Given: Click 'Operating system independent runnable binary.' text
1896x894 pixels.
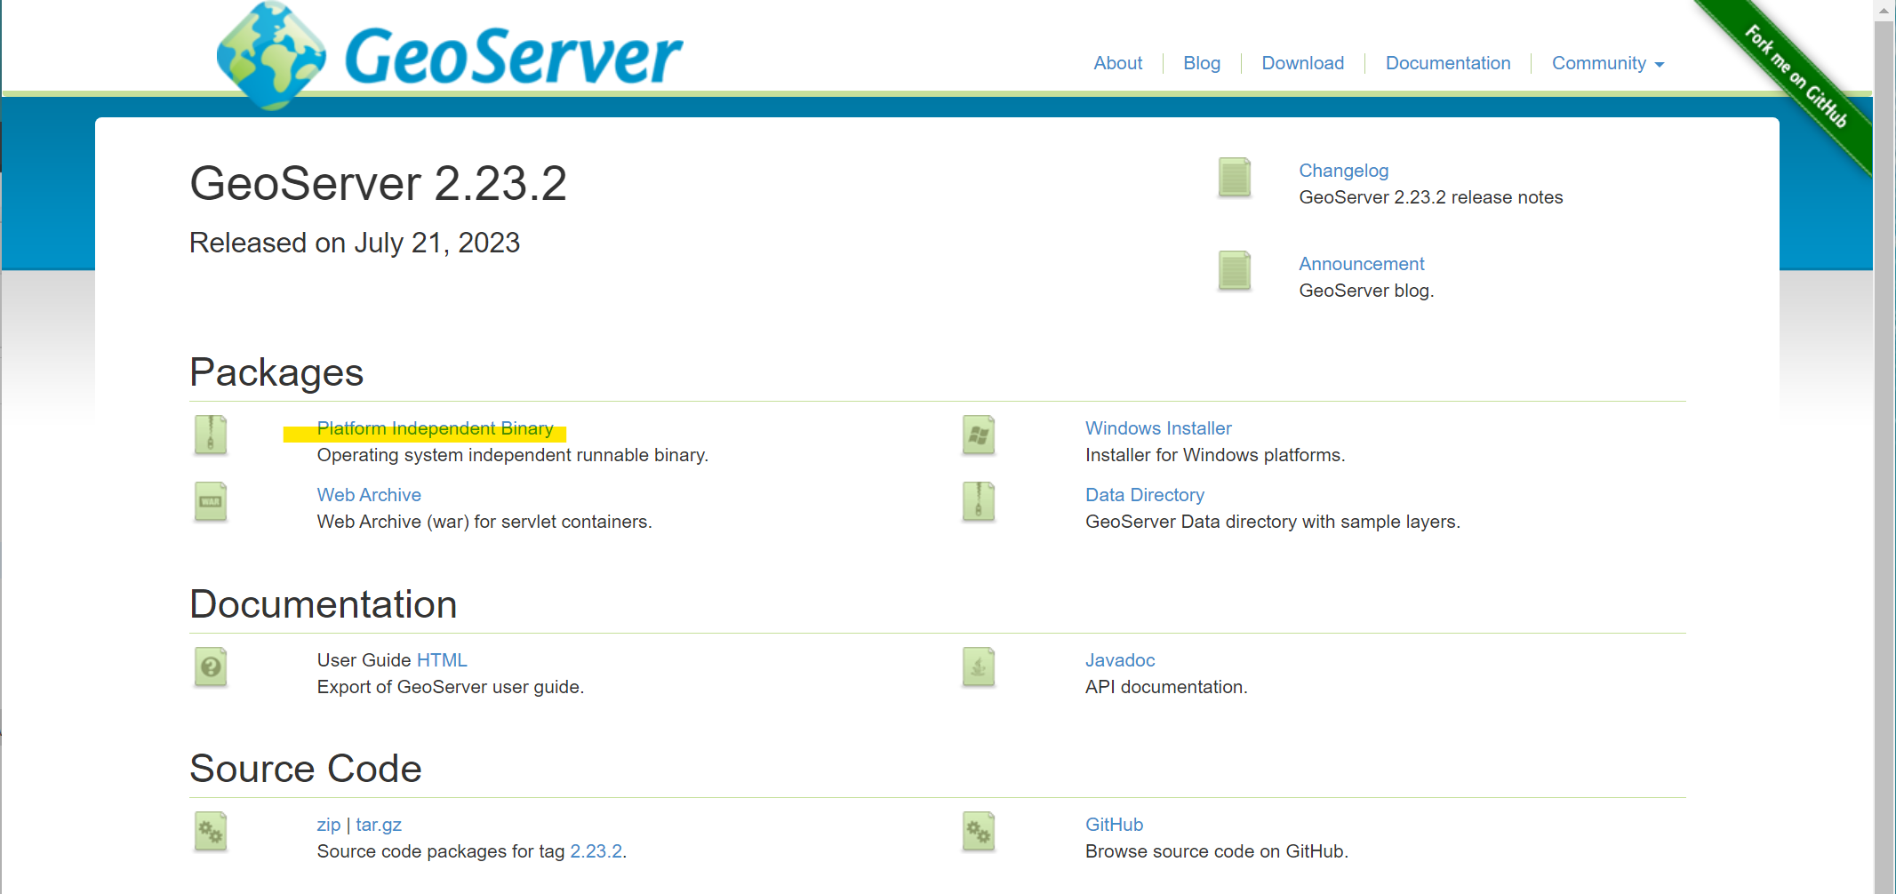Looking at the screenshot, I should (x=513, y=455).
